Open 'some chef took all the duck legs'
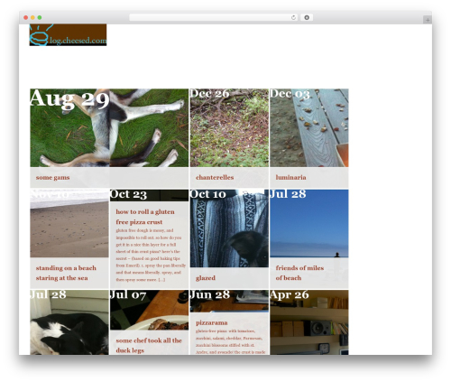This screenshot has width=451, height=382. coord(149,345)
